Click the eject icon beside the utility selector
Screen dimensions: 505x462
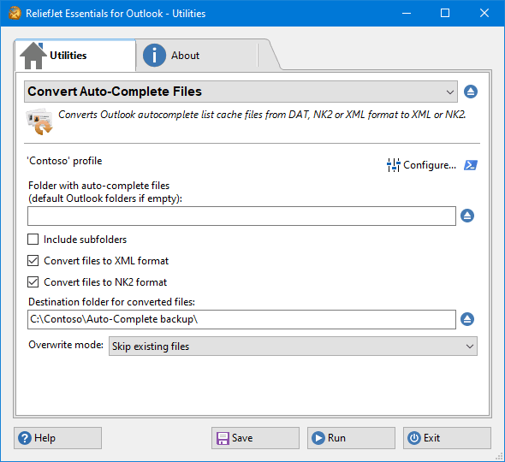click(471, 92)
